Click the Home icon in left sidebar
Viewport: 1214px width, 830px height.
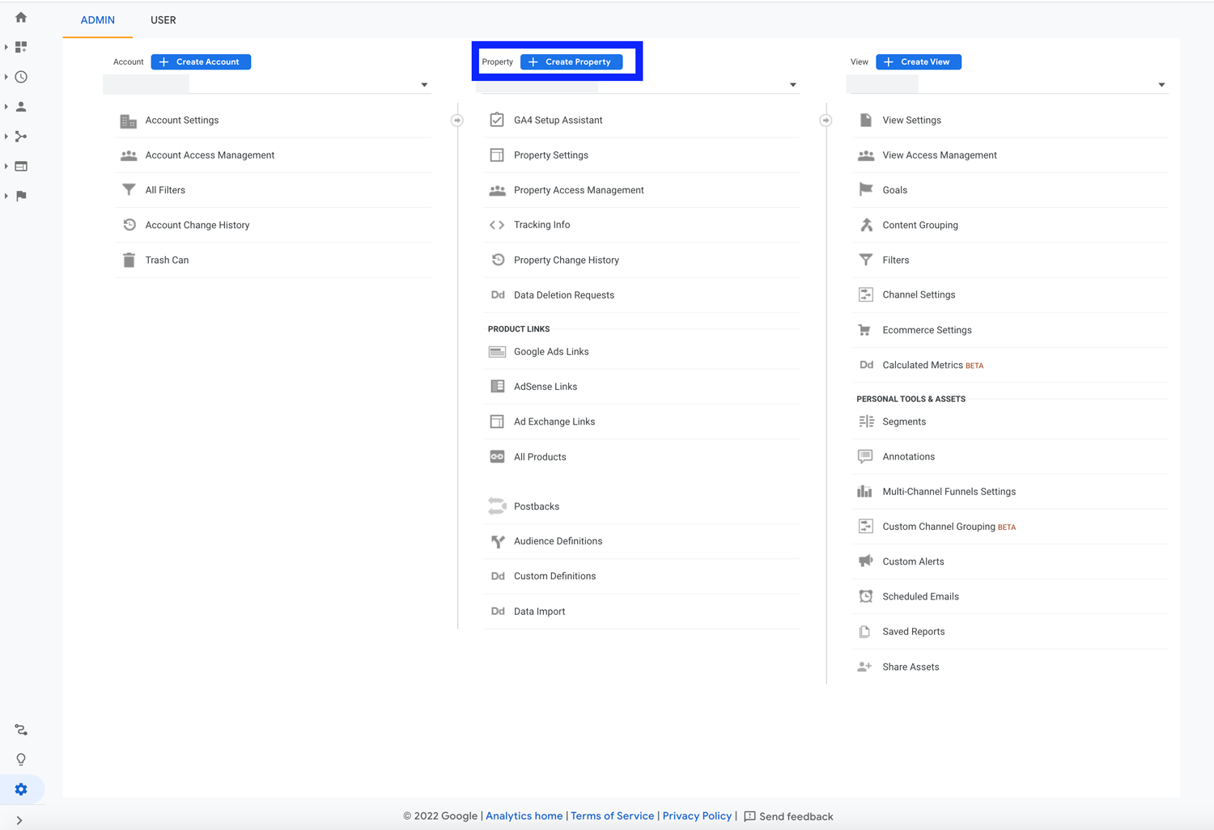coord(21,17)
